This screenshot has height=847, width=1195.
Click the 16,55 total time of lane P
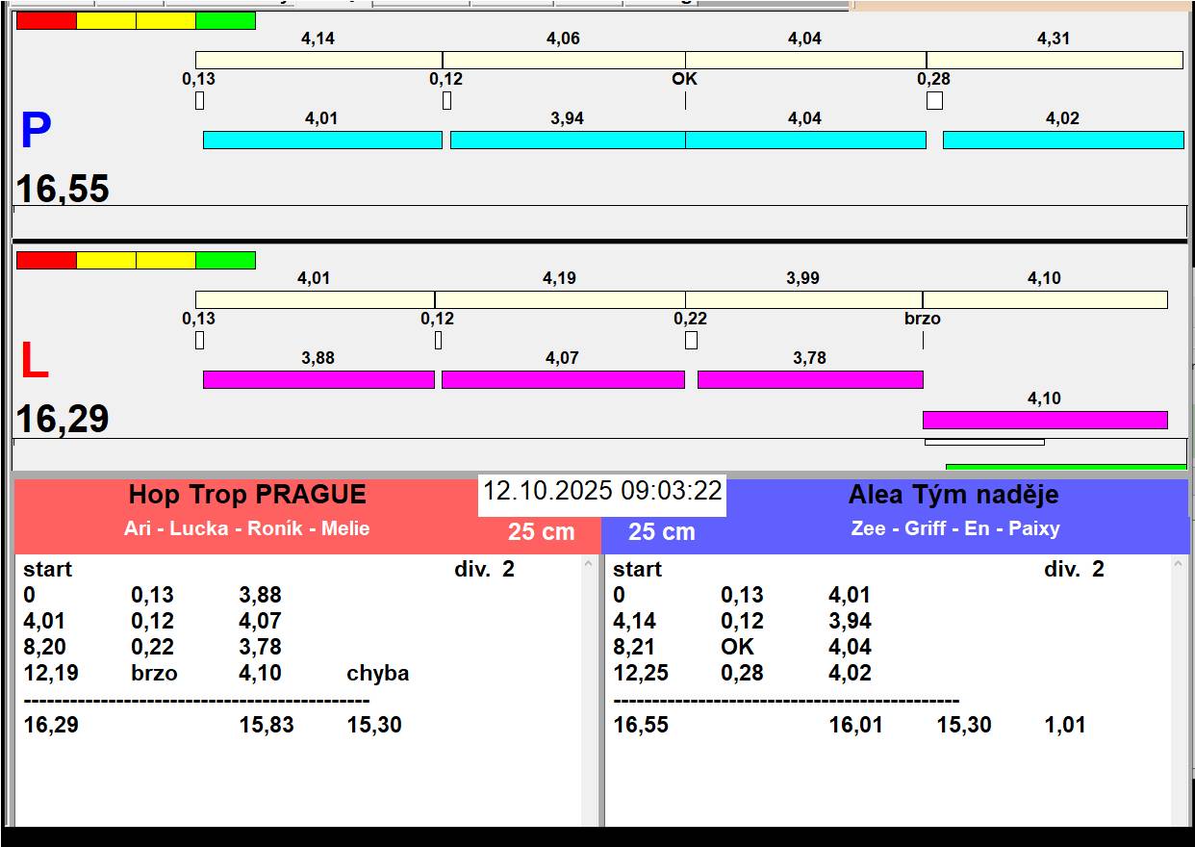tap(63, 189)
